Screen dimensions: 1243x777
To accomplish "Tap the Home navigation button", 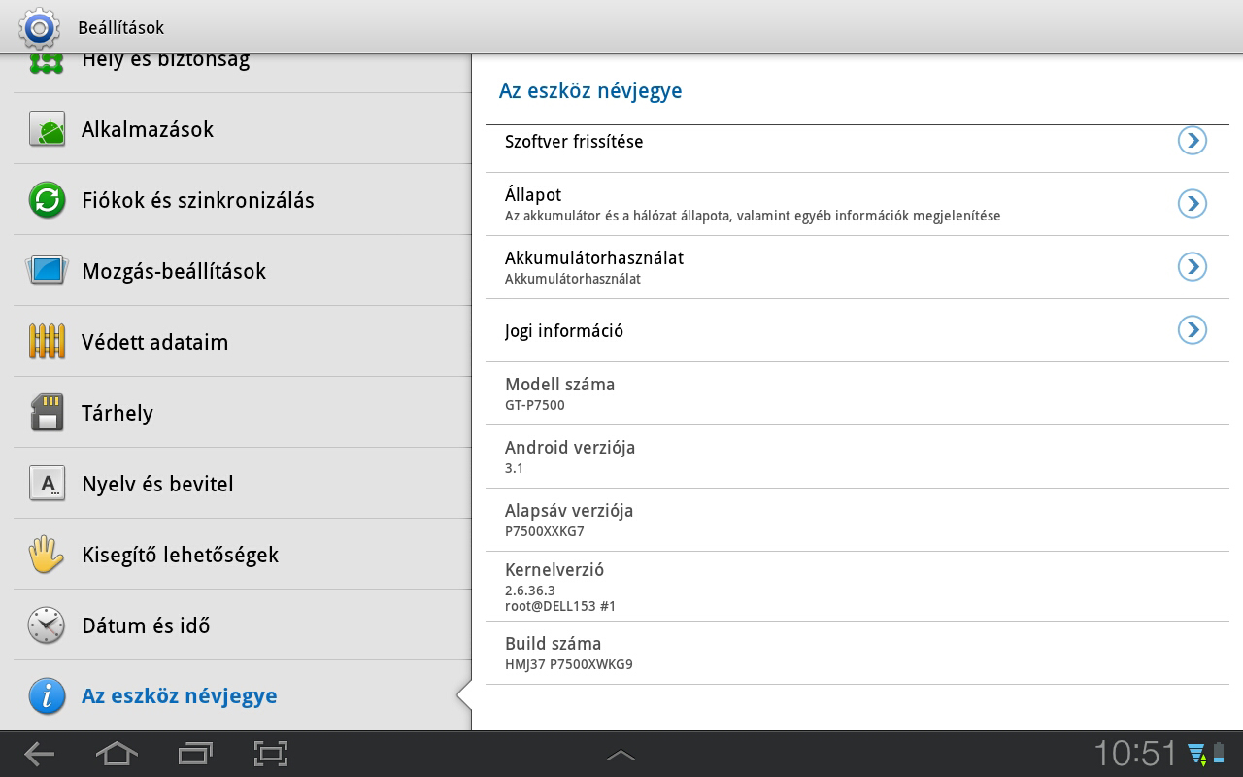I will coord(117,754).
